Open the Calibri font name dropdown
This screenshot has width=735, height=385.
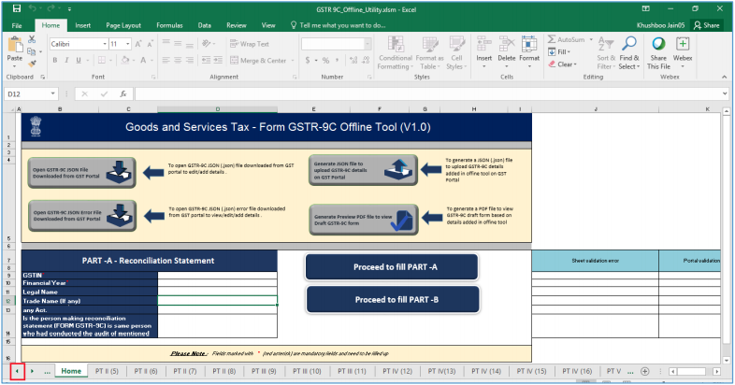point(105,44)
